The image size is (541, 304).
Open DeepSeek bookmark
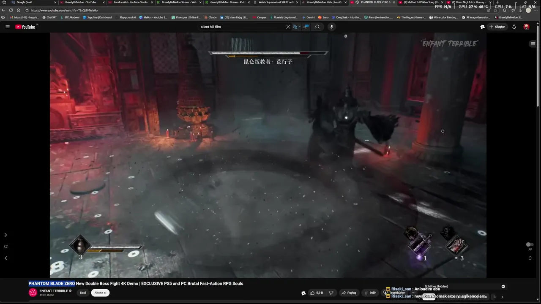point(347,17)
